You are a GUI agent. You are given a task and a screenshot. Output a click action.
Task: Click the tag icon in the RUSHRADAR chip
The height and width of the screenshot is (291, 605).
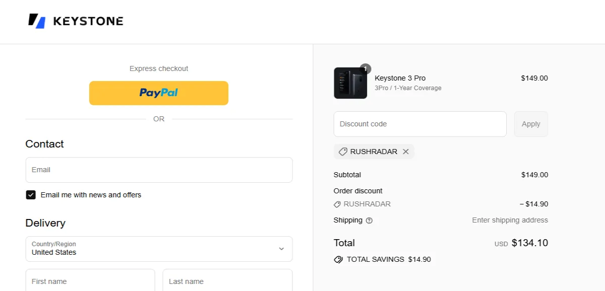click(343, 151)
